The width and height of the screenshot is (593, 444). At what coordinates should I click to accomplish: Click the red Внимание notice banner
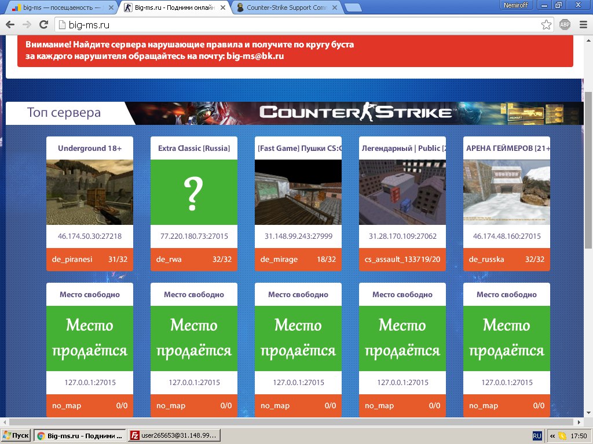coord(295,51)
